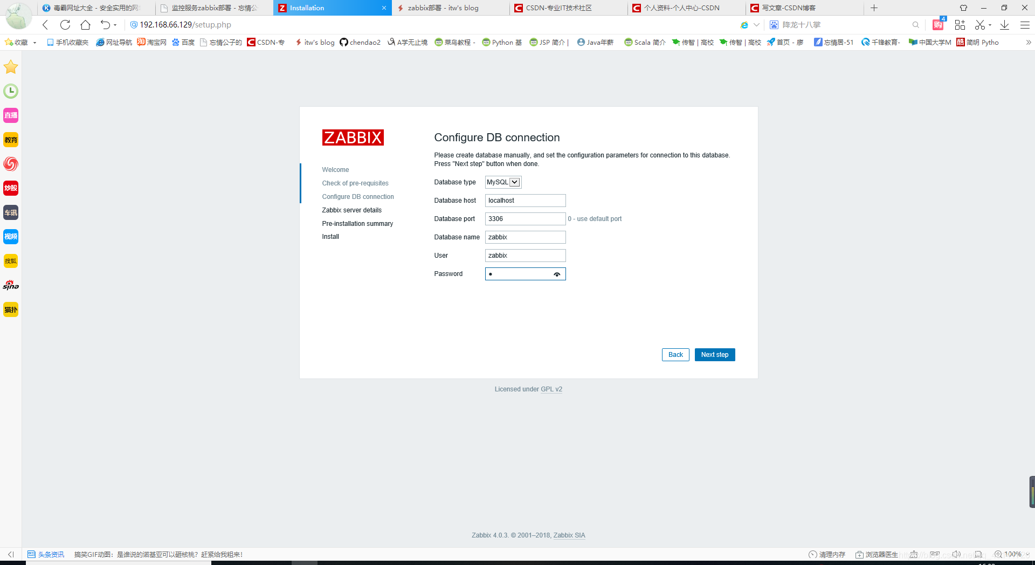The width and height of the screenshot is (1035, 565).
Task: Select Check of pre-requisites step
Action: (x=355, y=183)
